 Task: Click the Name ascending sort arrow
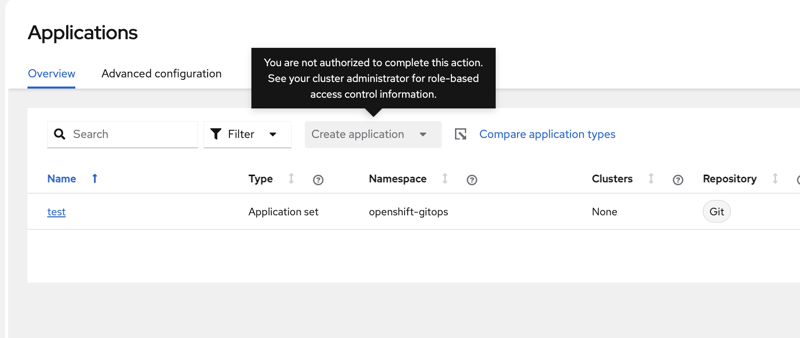coord(95,179)
